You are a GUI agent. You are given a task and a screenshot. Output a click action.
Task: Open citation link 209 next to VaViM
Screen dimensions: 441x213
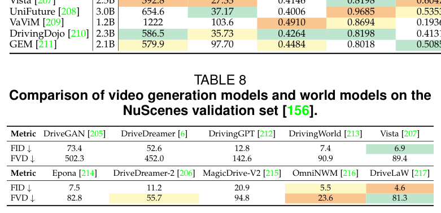coord(53,23)
